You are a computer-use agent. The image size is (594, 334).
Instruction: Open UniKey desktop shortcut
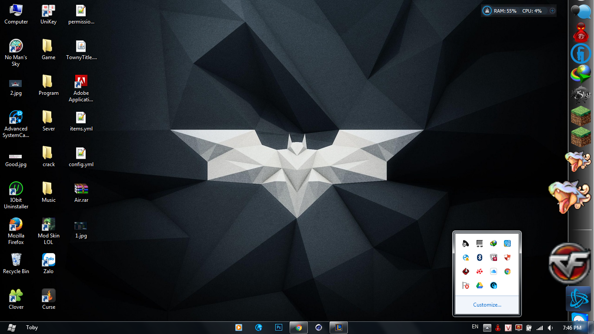click(48, 14)
